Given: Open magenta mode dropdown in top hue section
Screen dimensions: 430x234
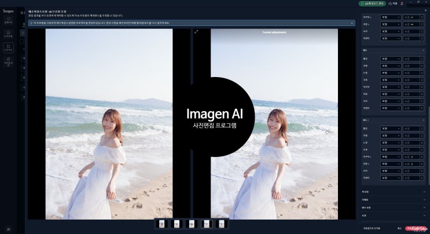Looking at the screenshot, I should tap(391, 39).
